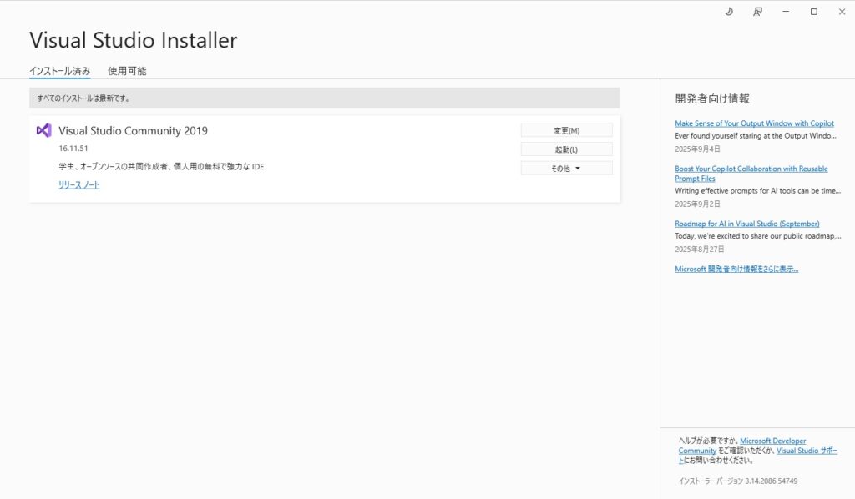Expand the その他 dropdown
Image resolution: width=855 pixels, height=499 pixels.
567,169
